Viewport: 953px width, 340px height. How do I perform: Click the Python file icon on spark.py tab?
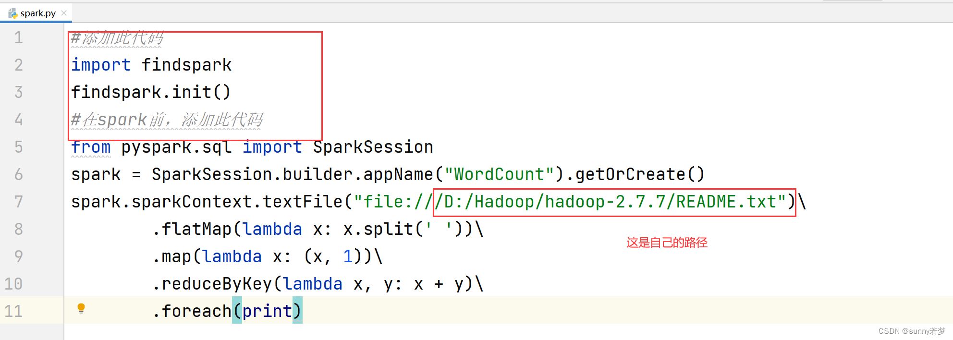pos(13,13)
